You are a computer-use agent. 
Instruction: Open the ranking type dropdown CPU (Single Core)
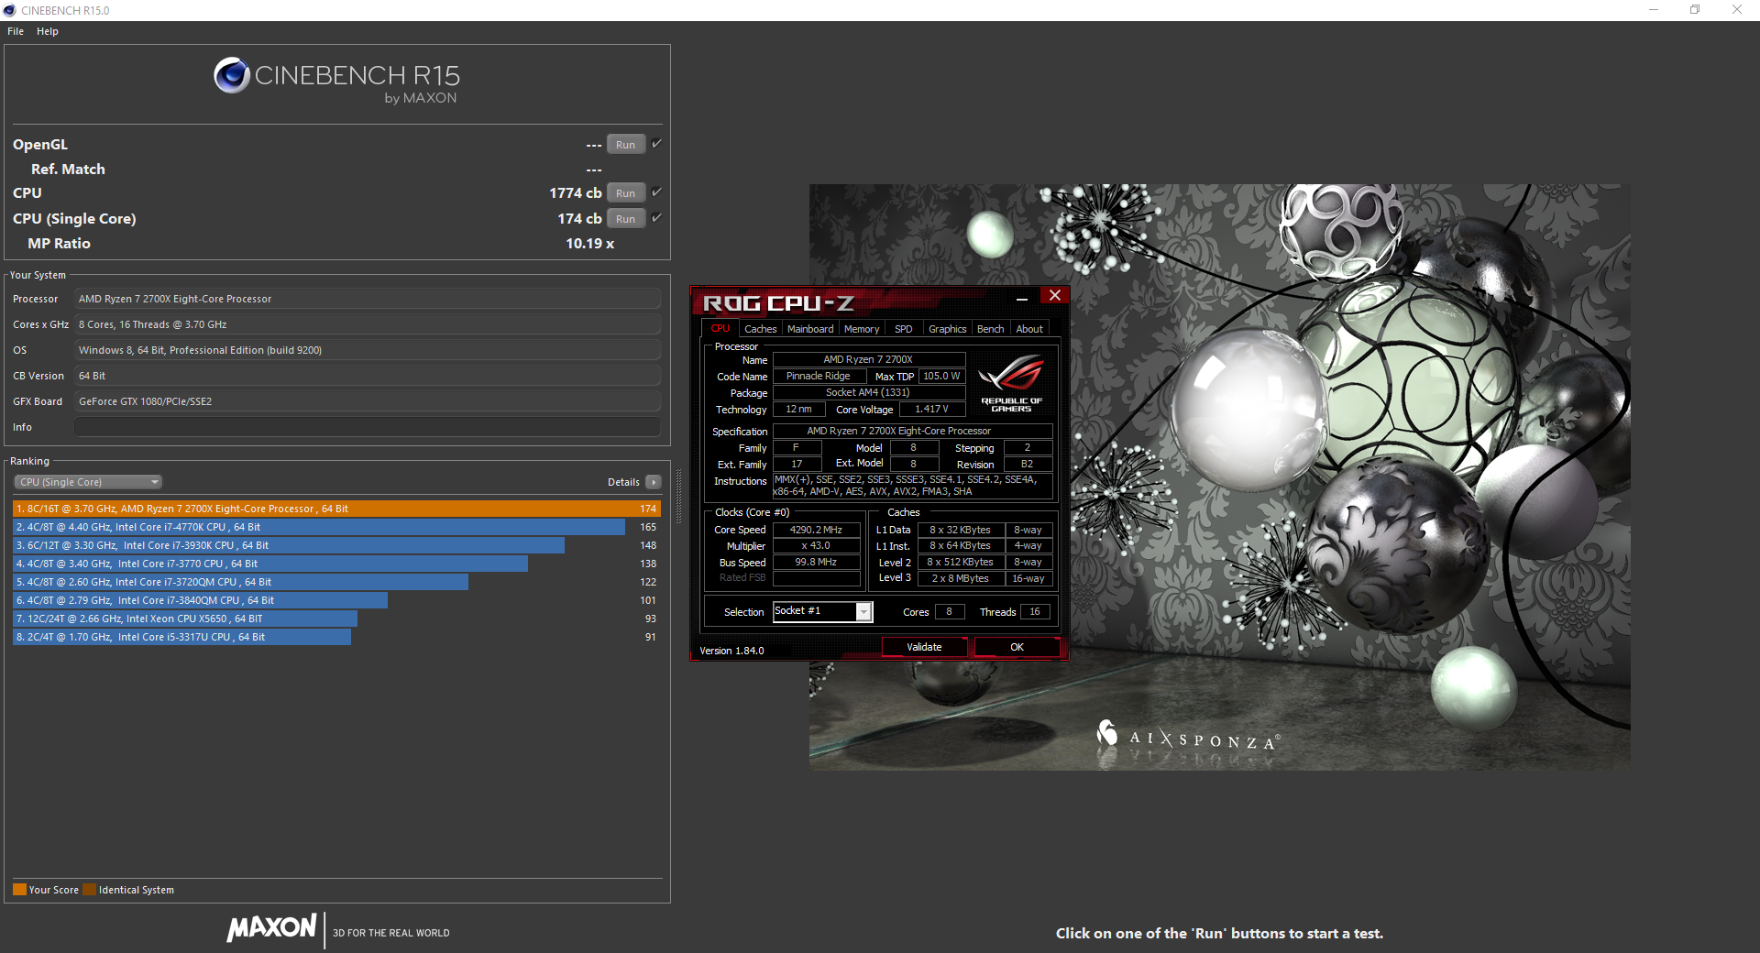pyautogui.click(x=88, y=482)
